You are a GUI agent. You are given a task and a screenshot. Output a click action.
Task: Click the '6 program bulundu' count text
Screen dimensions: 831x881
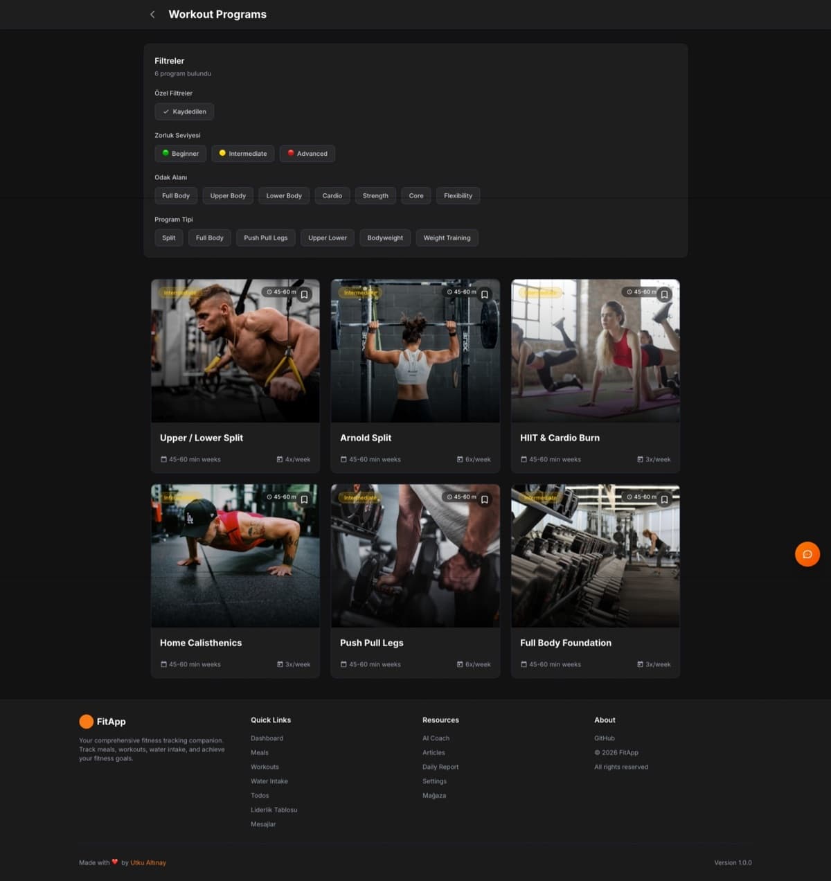click(183, 73)
